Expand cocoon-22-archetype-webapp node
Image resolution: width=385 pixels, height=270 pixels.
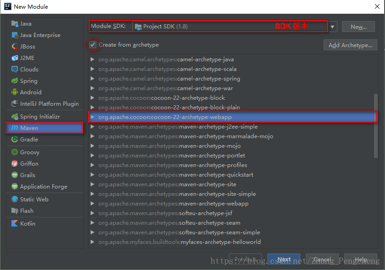coord(92,117)
